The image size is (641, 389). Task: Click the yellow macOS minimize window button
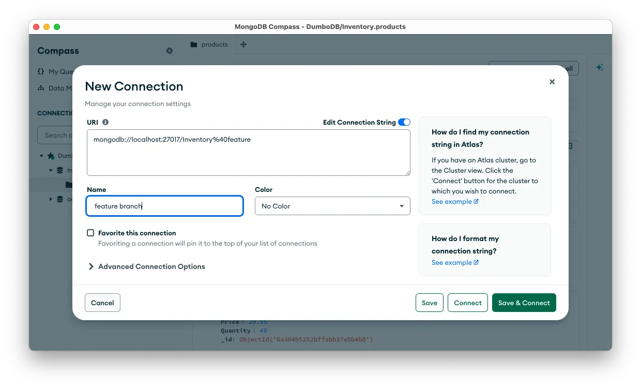[47, 27]
